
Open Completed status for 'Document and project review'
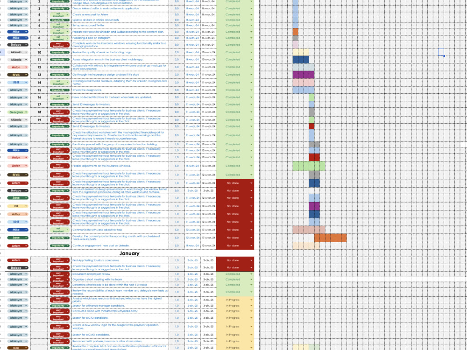235,274
